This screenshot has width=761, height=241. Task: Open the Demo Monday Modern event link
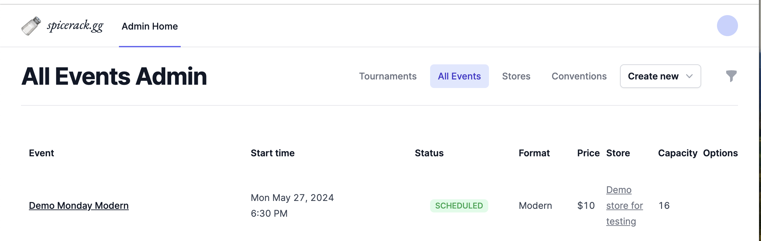pos(79,206)
